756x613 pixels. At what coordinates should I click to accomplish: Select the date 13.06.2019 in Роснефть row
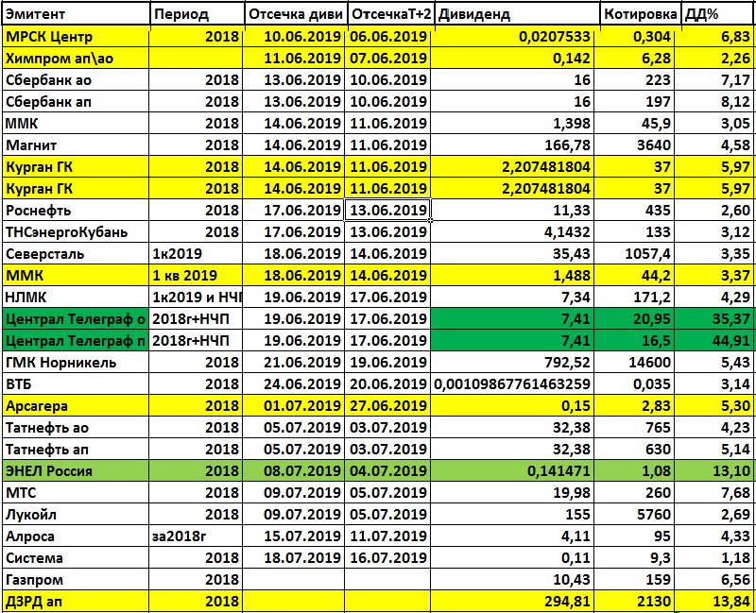tap(387, 210)
